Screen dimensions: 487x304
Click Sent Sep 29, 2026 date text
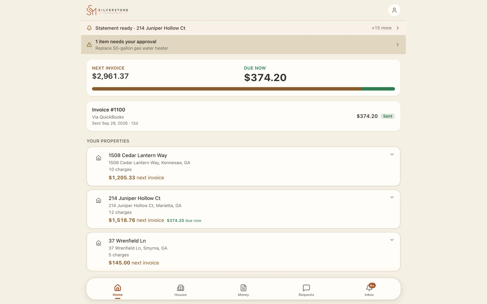click(x=115, y=123)
